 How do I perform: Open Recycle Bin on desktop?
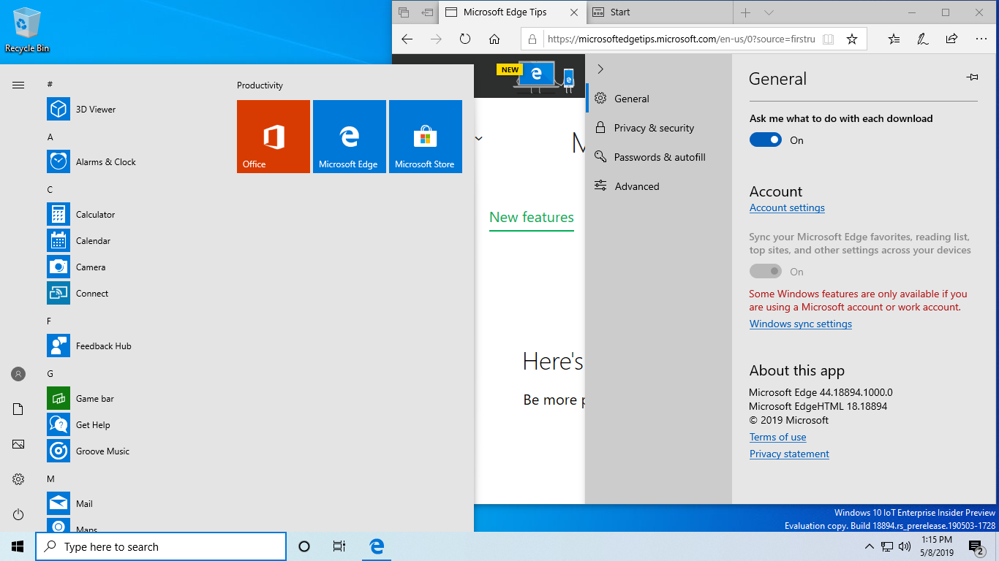click(x=27, y=31)
